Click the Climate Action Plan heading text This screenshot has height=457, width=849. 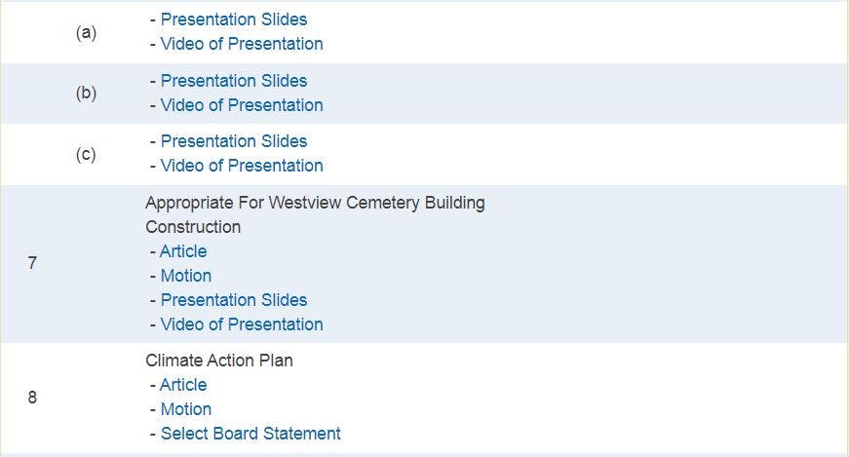[x=219, y=361]
